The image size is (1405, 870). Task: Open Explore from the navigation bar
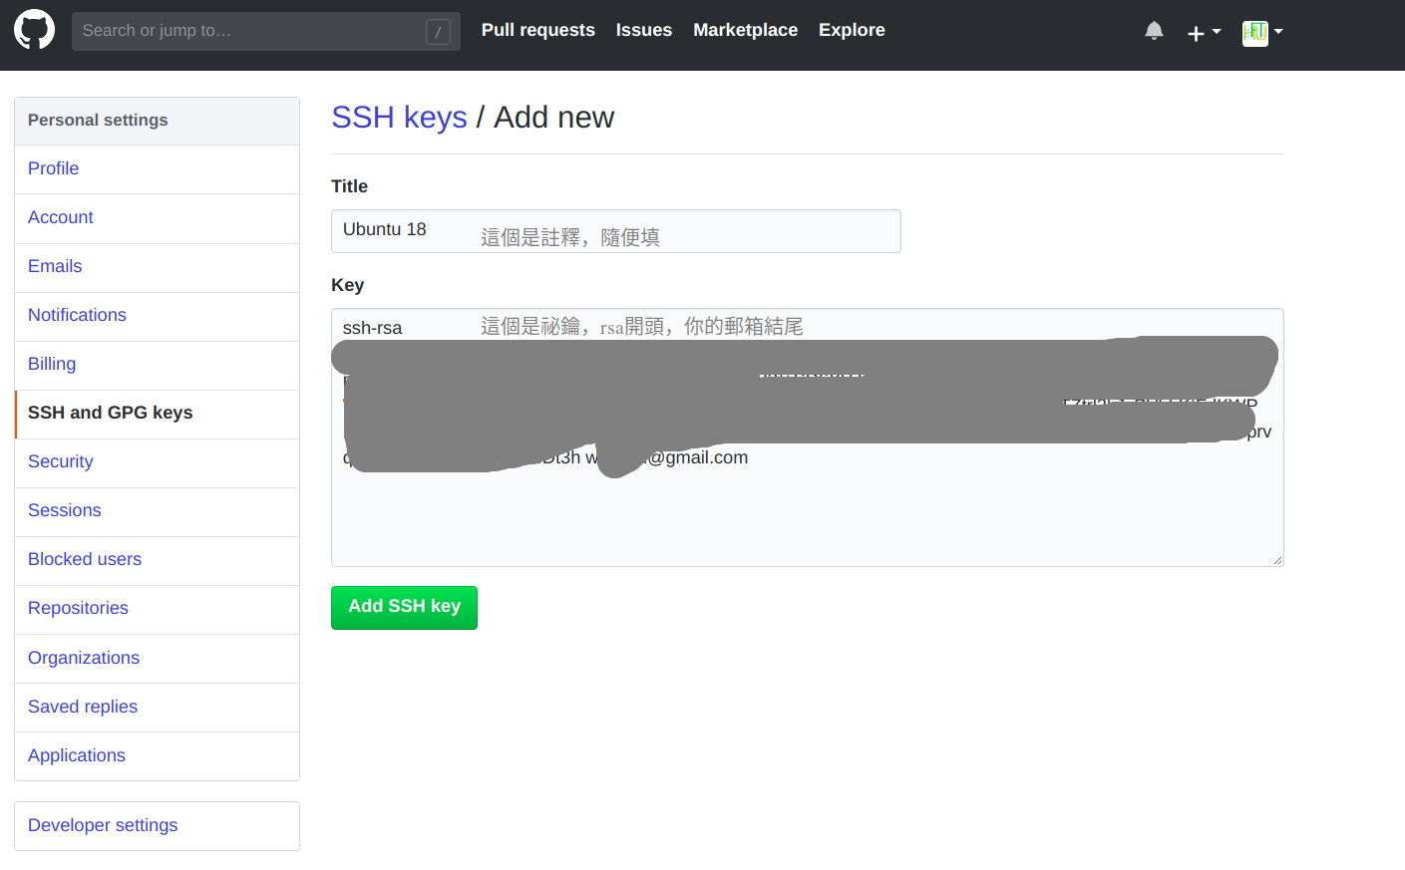851,30
